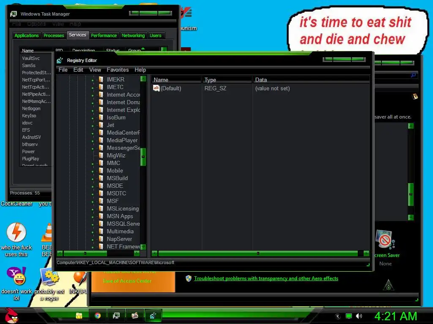Open the Yahoo Messenger desktop icon
The height and width of the screenshot is (324, 433).
[x=16, y=276]
